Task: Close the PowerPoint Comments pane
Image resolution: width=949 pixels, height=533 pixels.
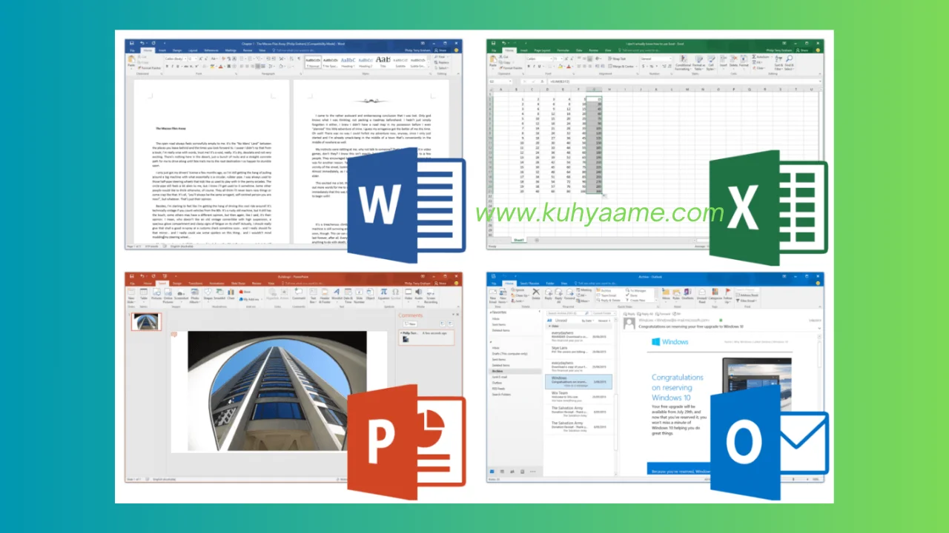Action: click(457, 314)
